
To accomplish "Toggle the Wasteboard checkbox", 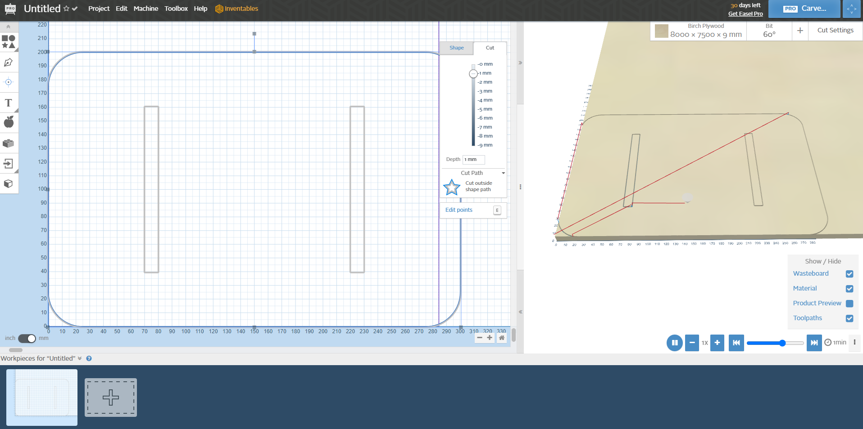I will click(x=849, y=274).
